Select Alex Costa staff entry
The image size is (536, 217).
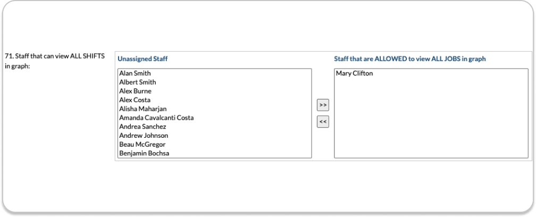[x=135, y=100]
